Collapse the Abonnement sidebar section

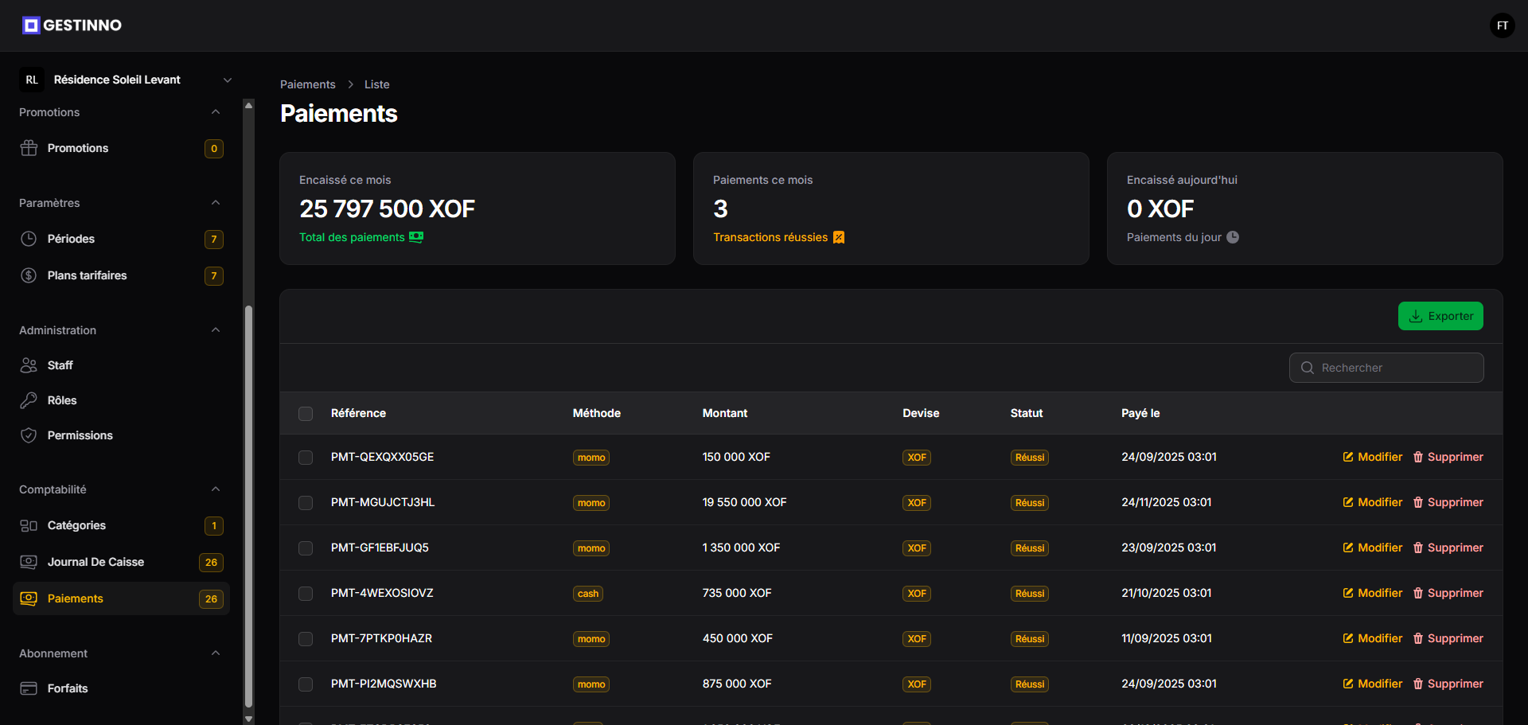pyautogui.click(x=216, y=653)
